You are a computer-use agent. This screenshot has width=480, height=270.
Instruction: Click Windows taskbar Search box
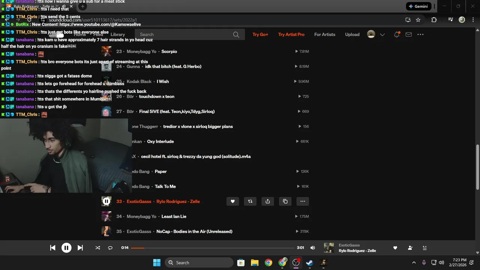pyautogui.click(x=199, y=262)
